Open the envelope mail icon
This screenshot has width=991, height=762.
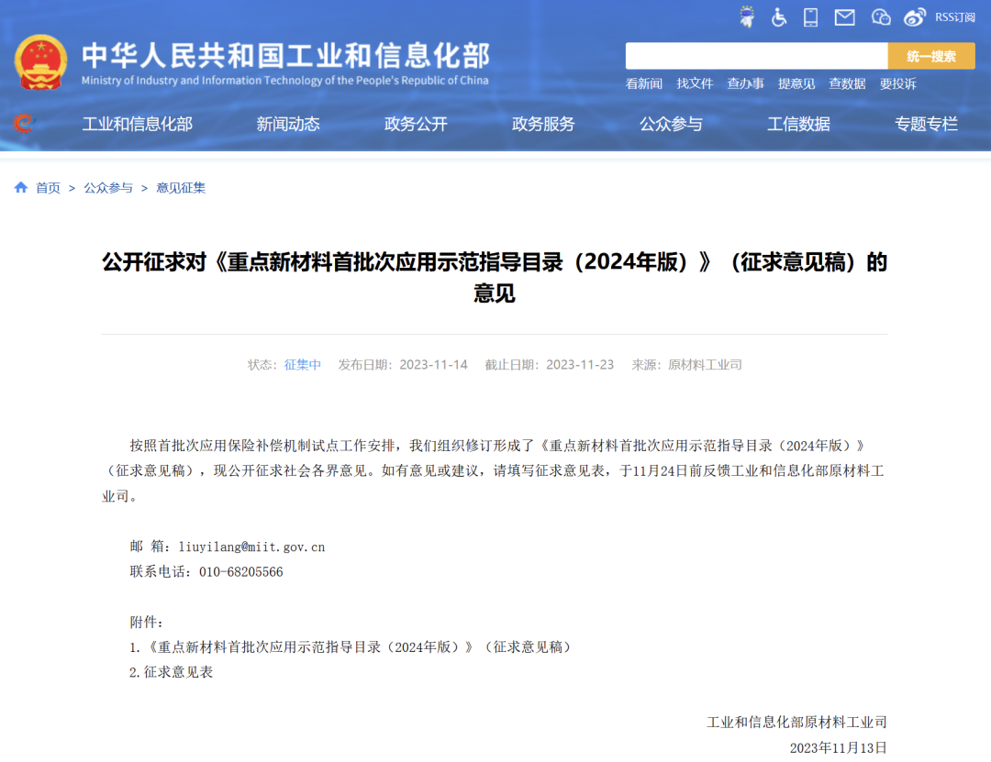(844, 17)
